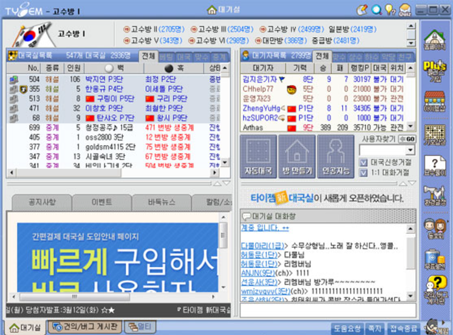Open the 기보감상 game record viewer icon
The width and height of the screenshot is (453, 335).
tap(435, 135)
